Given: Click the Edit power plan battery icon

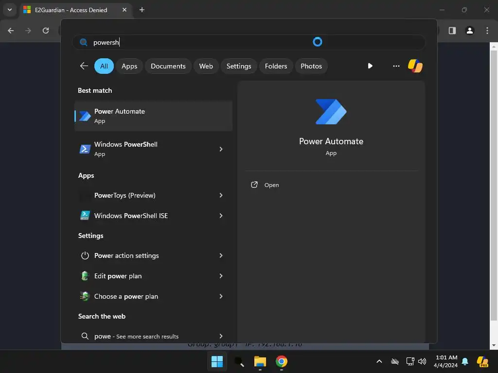Looking at the screenshot, I should 85,276.
